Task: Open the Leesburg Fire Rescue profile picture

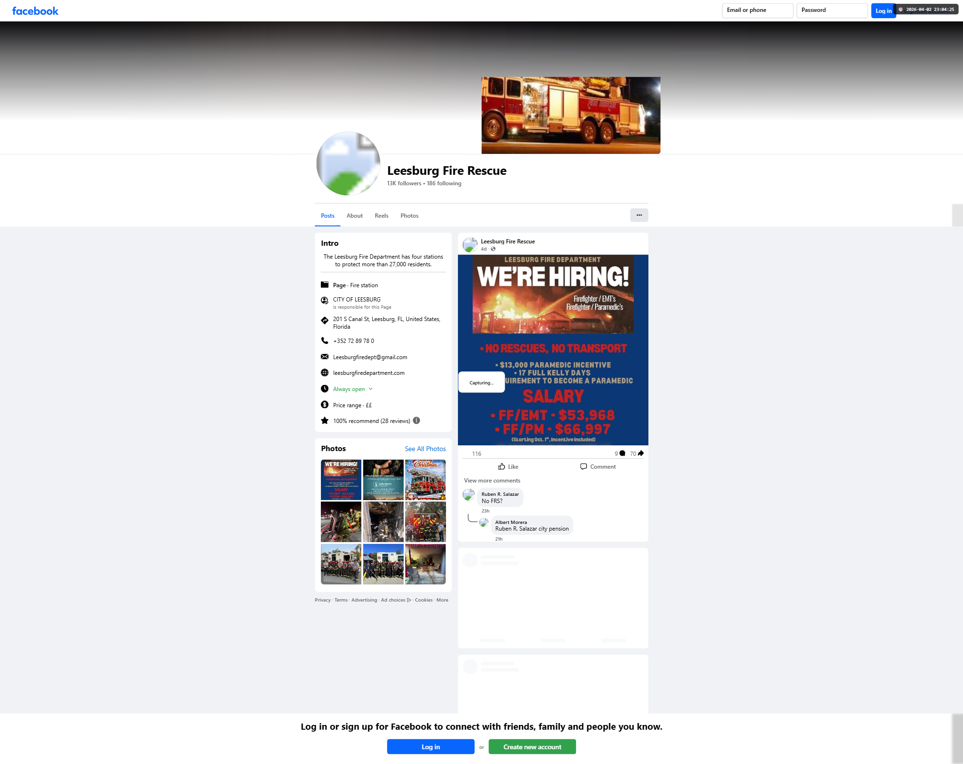Action: tap(348, 163)
